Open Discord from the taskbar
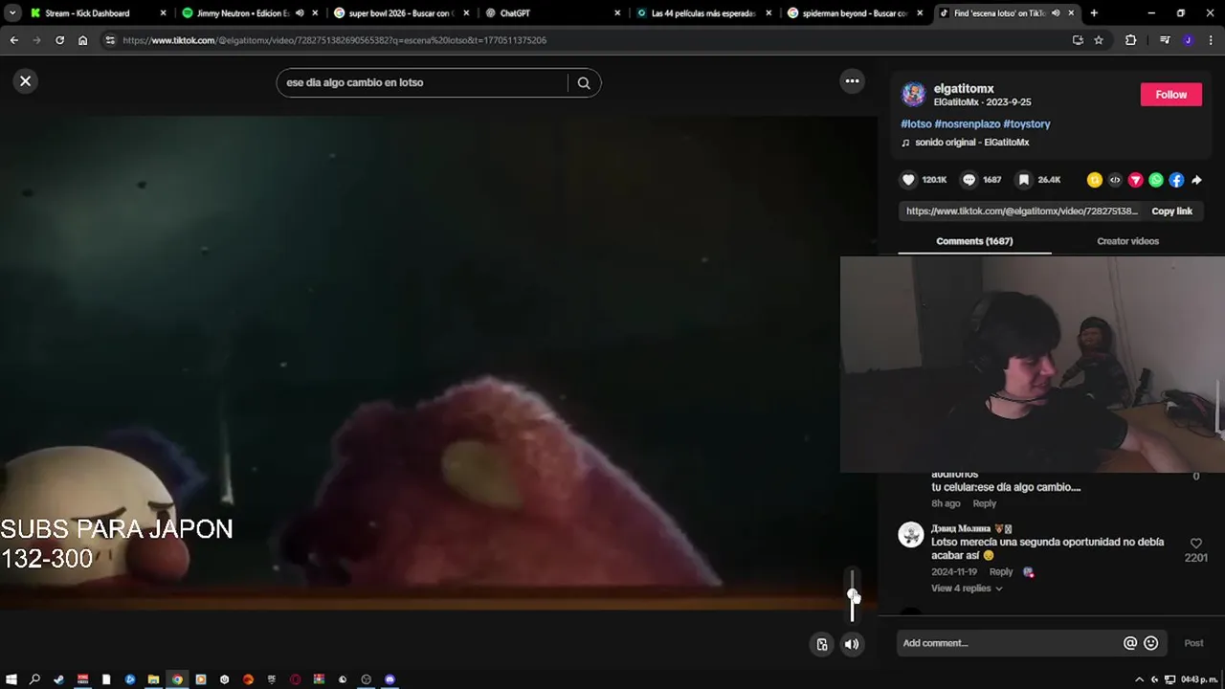Screen dimensions: 1225x689 (390, 679)
